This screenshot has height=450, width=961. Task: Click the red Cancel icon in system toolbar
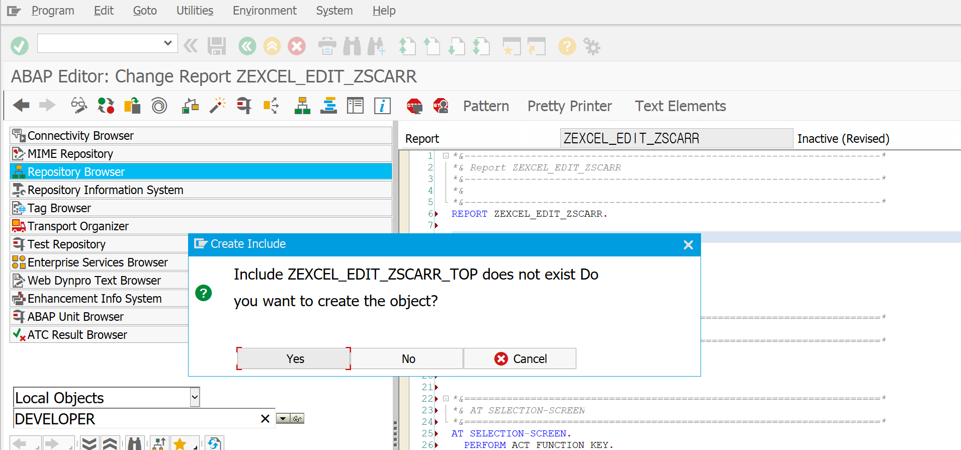297,46
